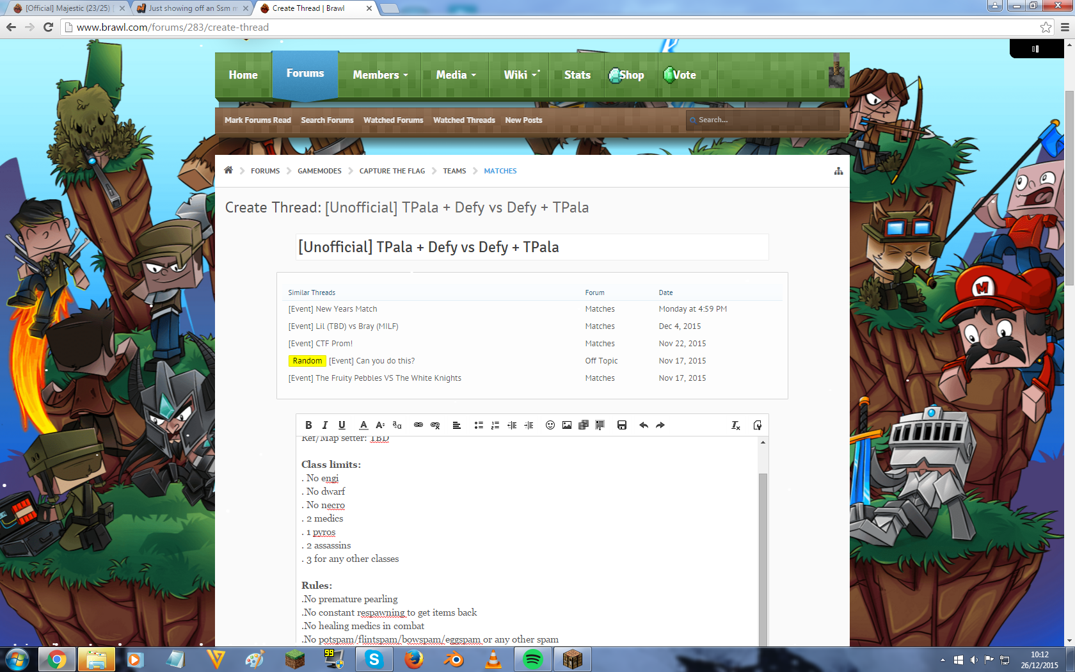1075x672 pixels.
Task: Navigate to CAPTURE THE FLAG breadcrumb
Action: click(392, 171)
